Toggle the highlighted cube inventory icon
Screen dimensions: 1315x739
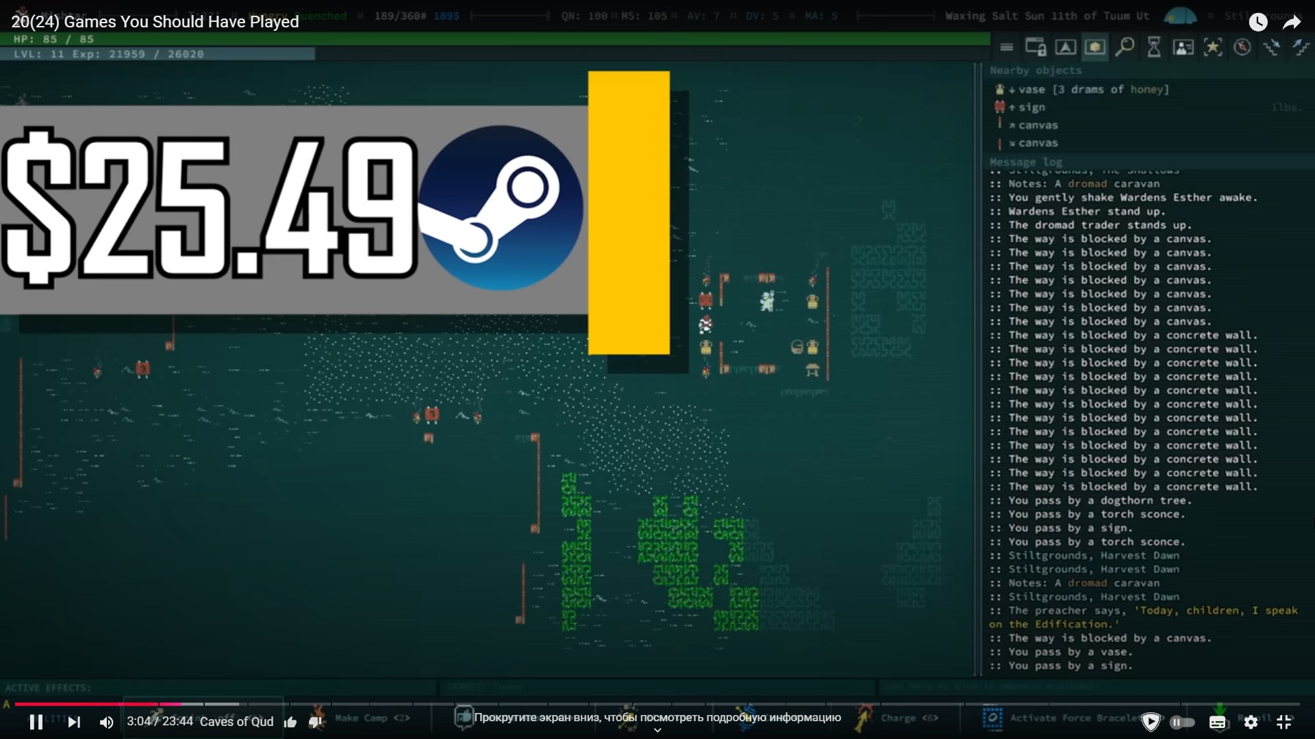point(1094,47)
